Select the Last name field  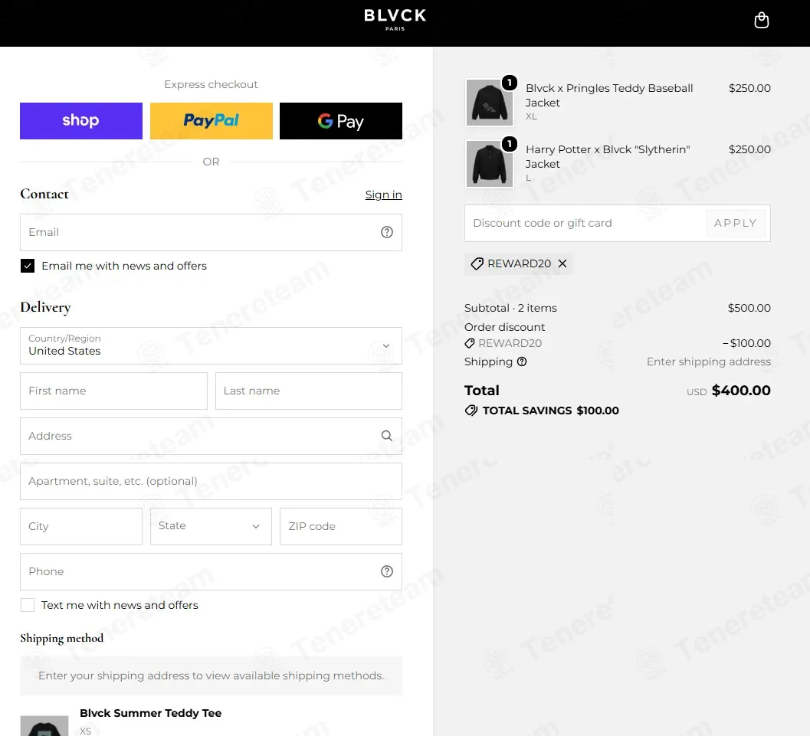point(308,391)
